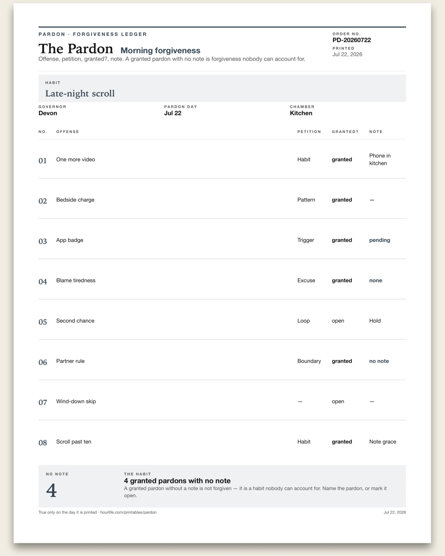Click the Phone in kitchen note
This screenshot has width=445, height=556.
[x=380, y=159]
